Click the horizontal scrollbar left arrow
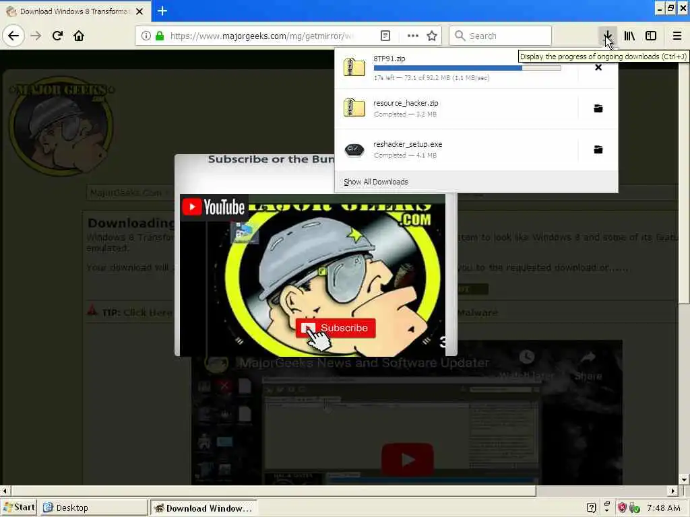 pyautogui.click(x=5, y=491)
